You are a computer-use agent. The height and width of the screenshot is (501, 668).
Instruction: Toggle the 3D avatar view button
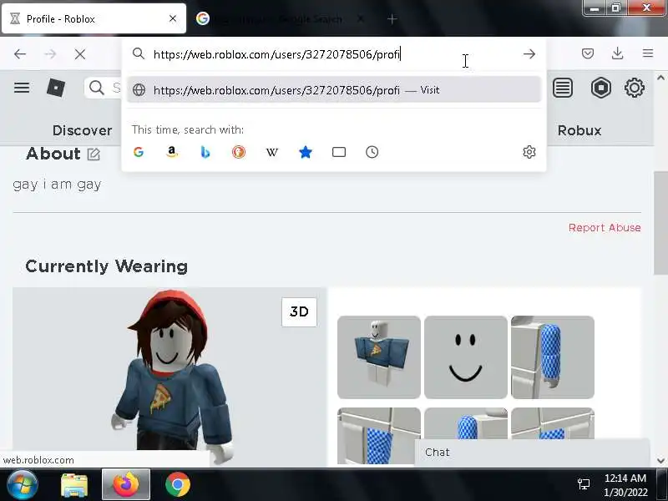point(299,311)
